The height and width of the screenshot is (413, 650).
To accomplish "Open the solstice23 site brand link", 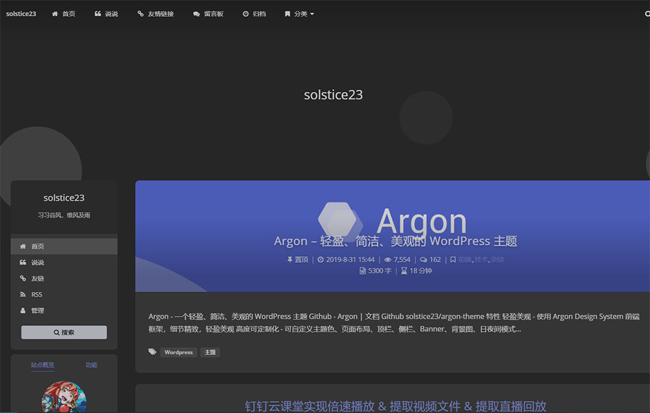I will (x=21, y=14).
